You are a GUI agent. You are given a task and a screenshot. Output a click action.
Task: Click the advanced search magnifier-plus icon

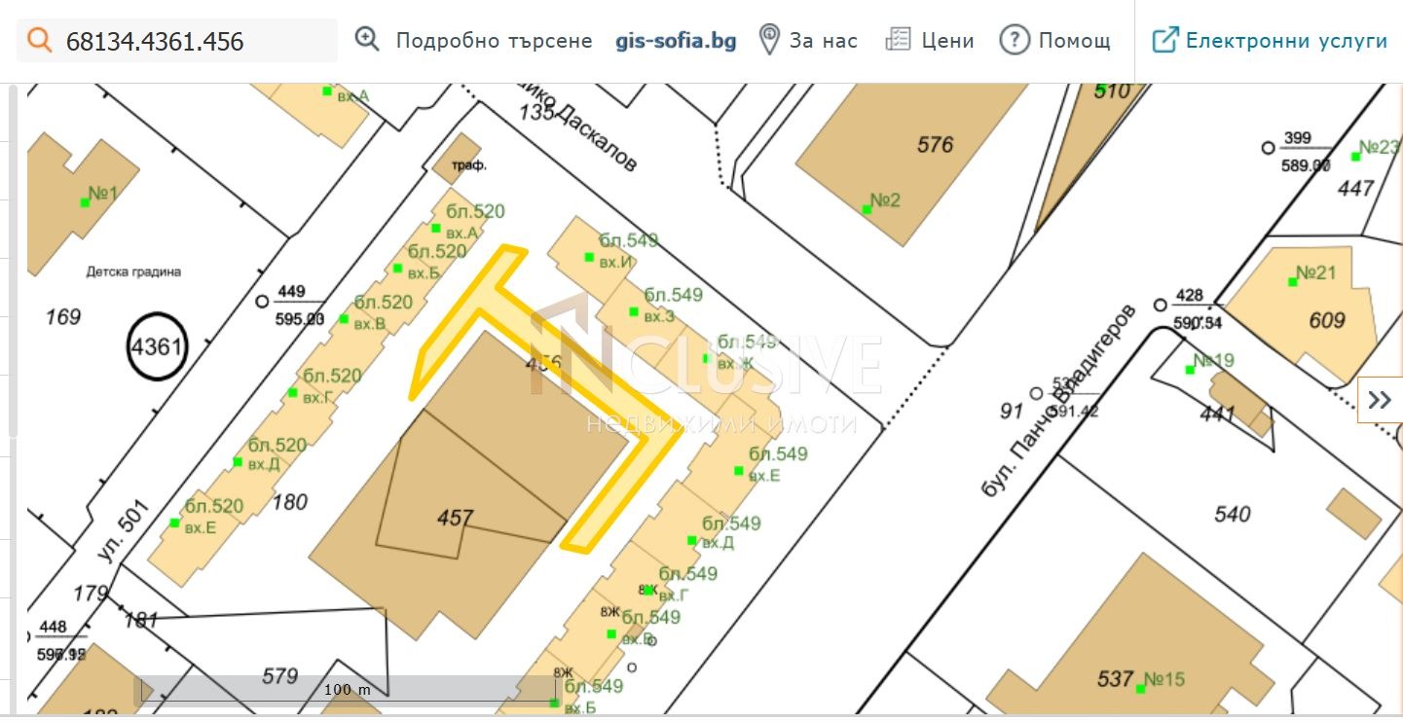pos(367,40)
